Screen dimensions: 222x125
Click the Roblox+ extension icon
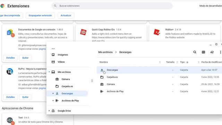coord(157,32)
